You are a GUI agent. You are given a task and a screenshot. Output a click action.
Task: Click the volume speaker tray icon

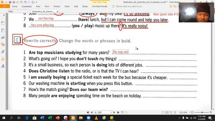195,118
